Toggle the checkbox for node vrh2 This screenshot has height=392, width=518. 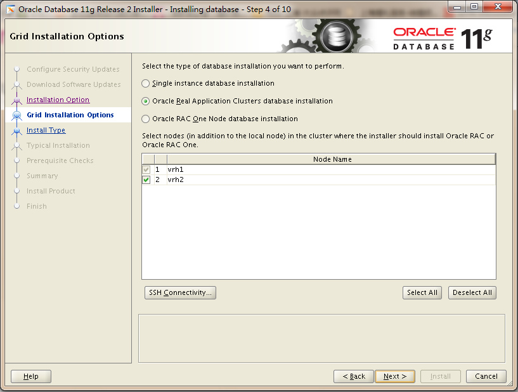pyautogui.click(x=146, y=180)
